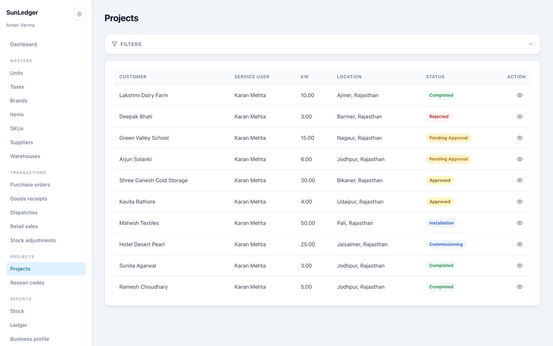Open the Dispatches page
Image resolution: width=553 pixels, height=346 pixels.
coord(46,213)
